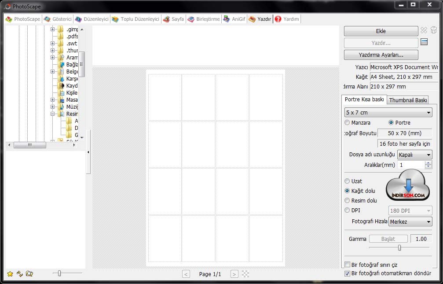This screenshot has width=443, height=284.
Task: Open the 180 DPI dropdown
Action: (x=410, y=211)
